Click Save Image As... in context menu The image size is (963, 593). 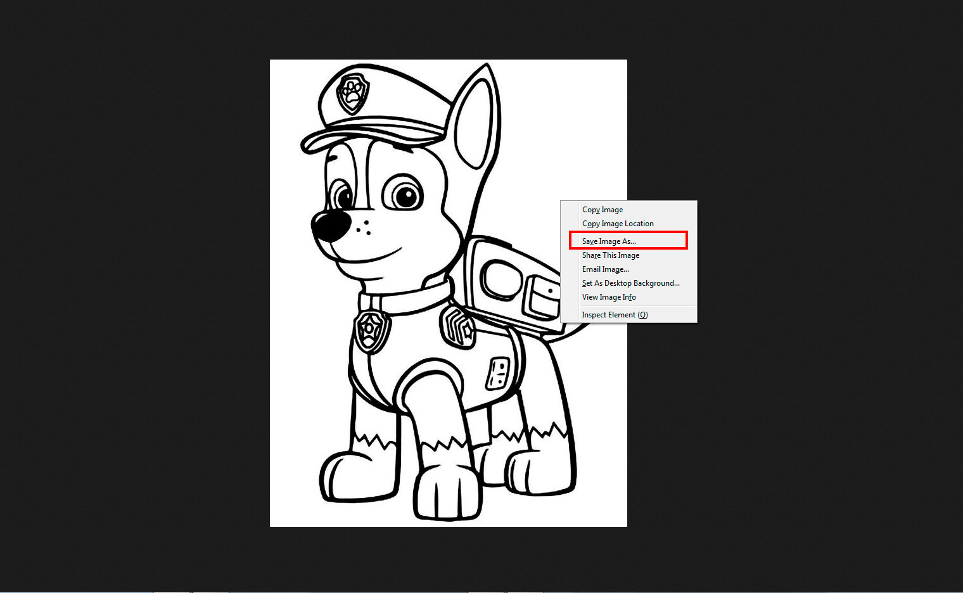tap(628, 241)
